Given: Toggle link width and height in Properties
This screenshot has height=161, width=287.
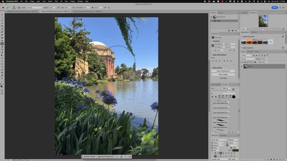Looking at the screenshot, I should click(213, 46).
